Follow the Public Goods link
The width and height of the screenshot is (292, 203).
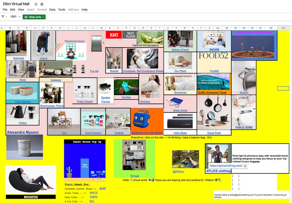[x=85, y=101]
